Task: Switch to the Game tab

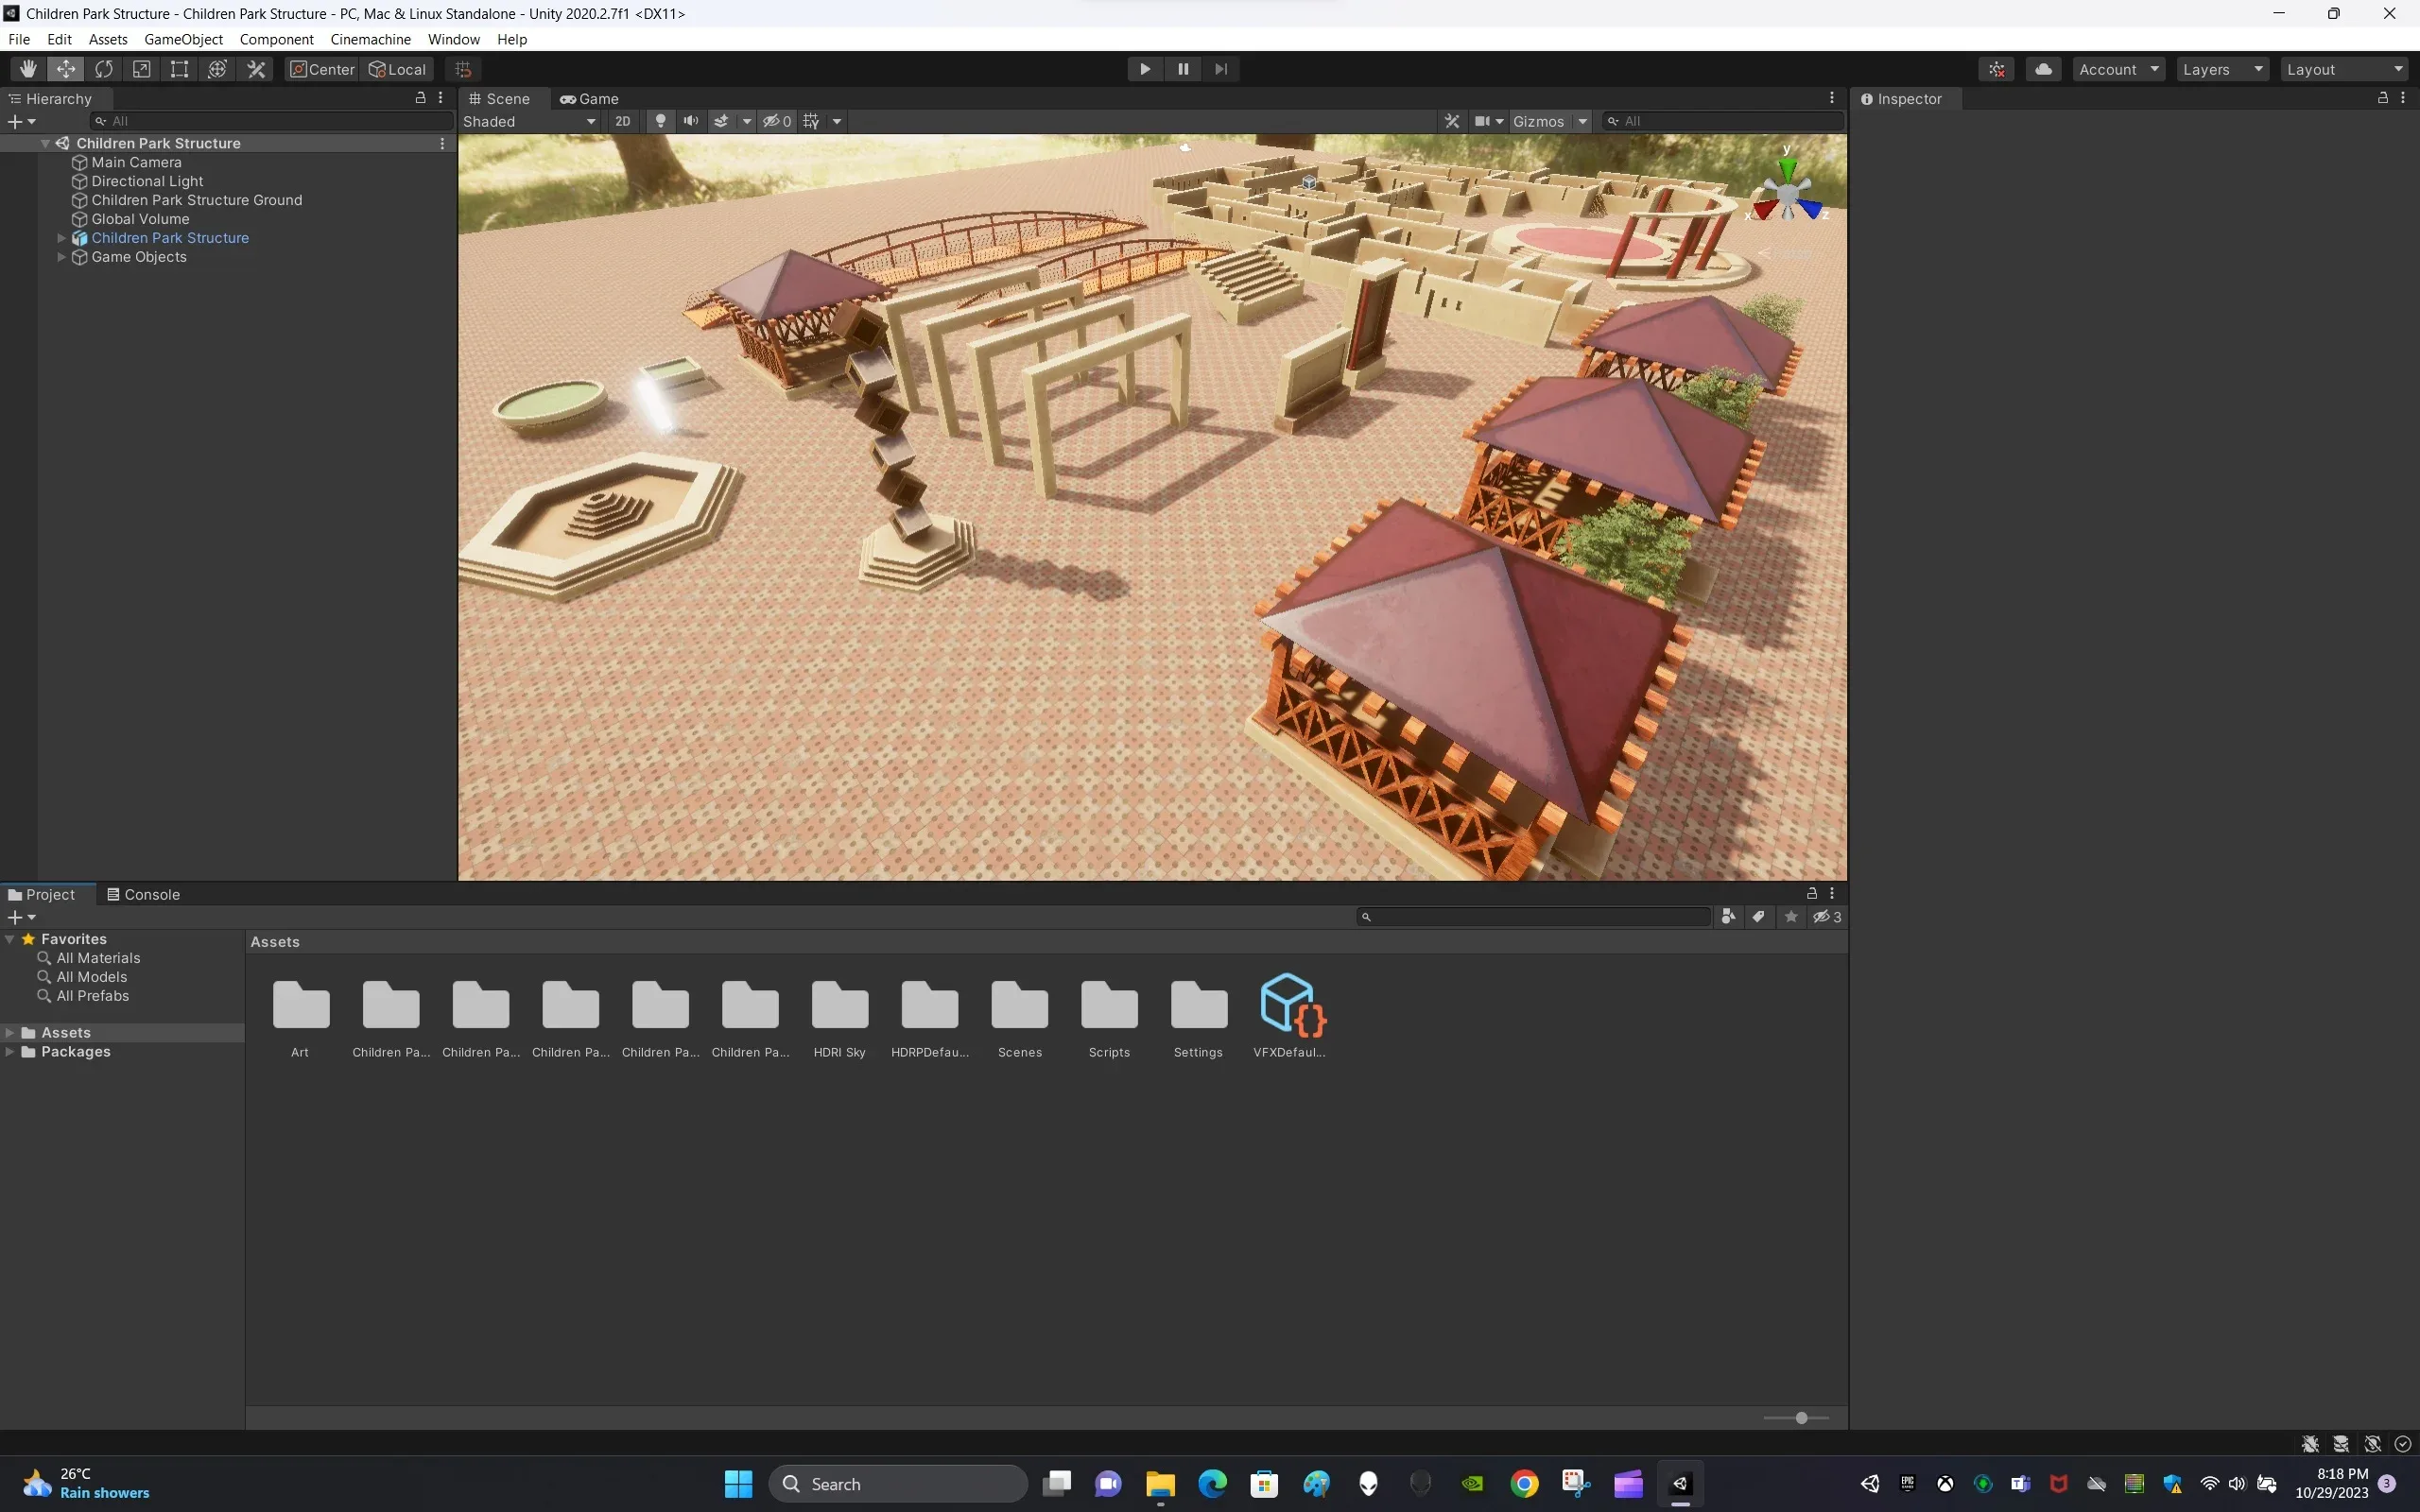Action: point(590,99)
